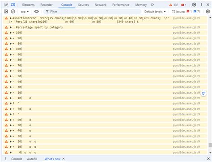Open pyodide.asm.js:9 link on '- 50|' row

pyautogui.click(x=187, y=76)
